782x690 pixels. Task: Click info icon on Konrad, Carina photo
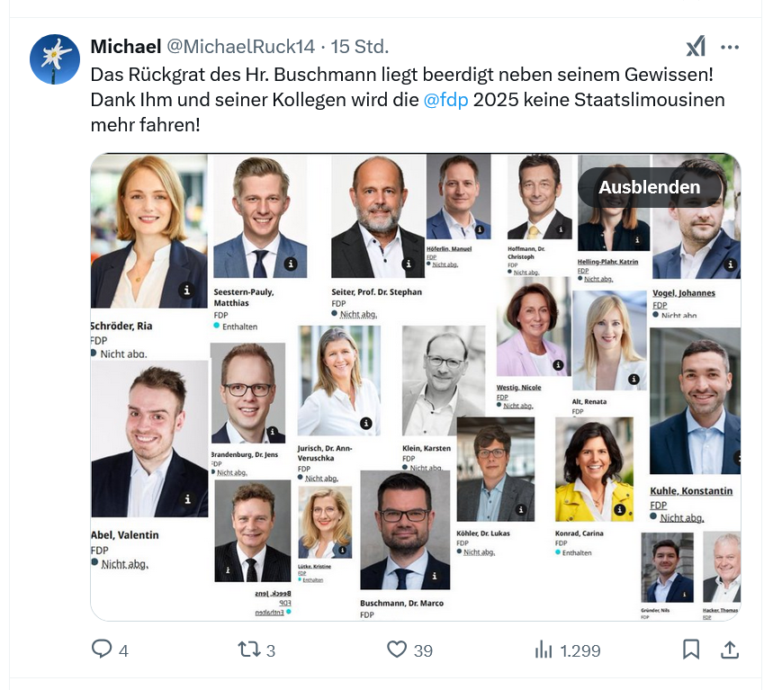coord(619,510)
